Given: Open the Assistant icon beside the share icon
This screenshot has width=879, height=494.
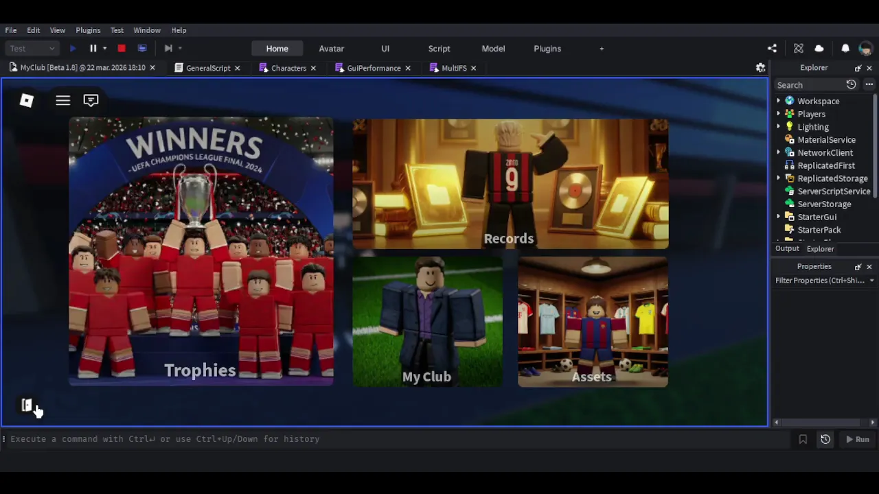Looking at the screenshot, I should (798, 49).
